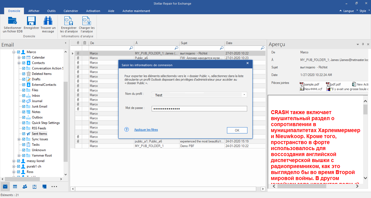Toggle the Junk Email checkbox
Image resolution: width=371 pixels, height=198 pixels.
click(24, 106)
